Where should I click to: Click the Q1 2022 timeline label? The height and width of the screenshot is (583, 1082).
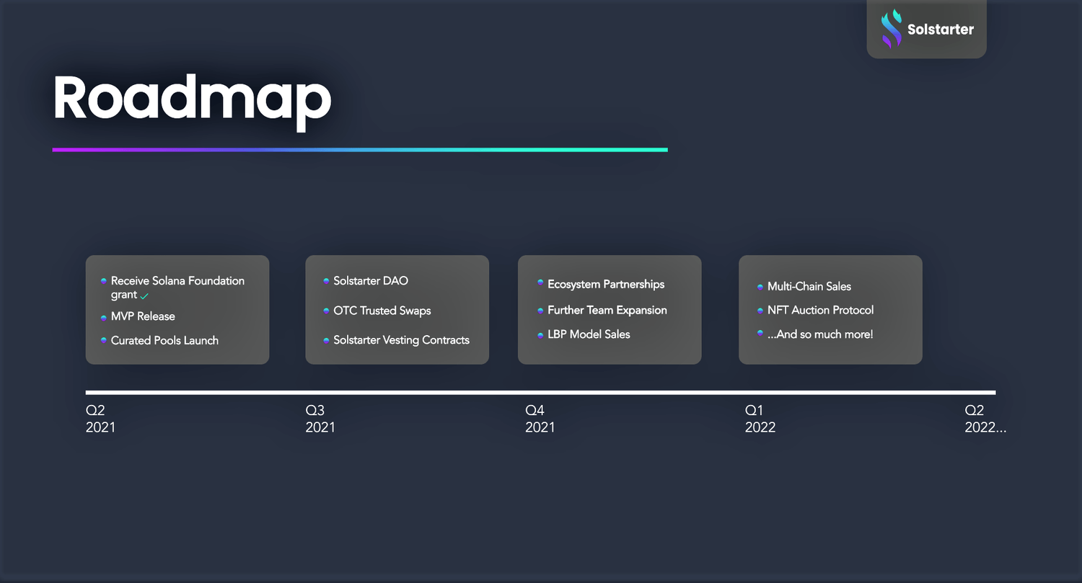click(x=760, y=419)
